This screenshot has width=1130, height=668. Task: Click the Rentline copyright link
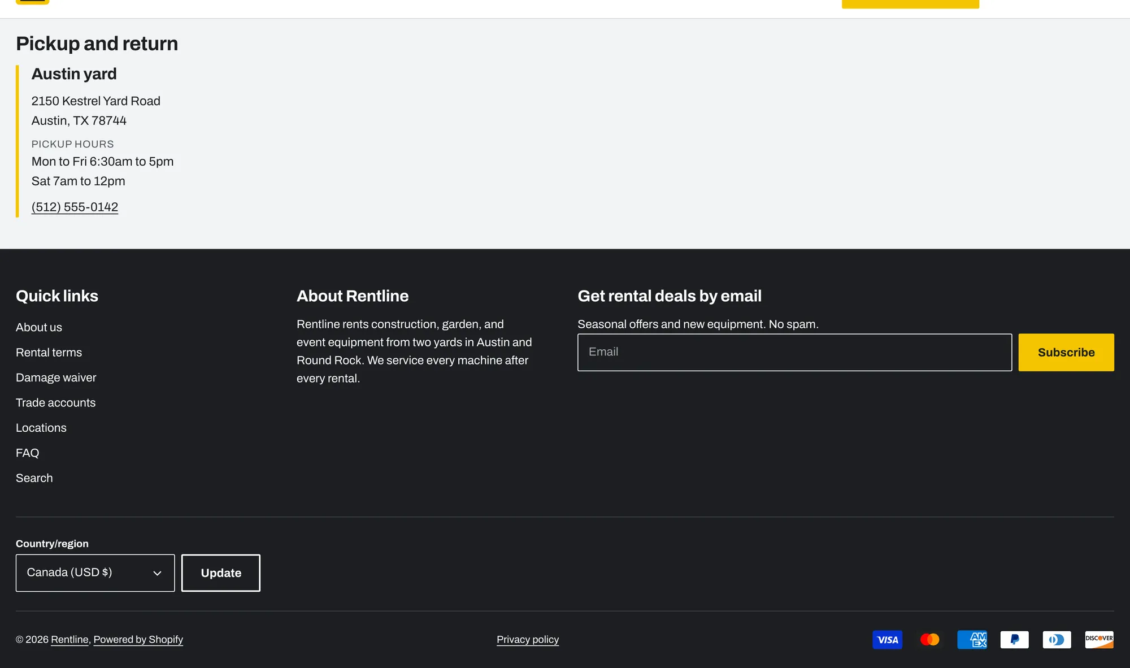69,639
